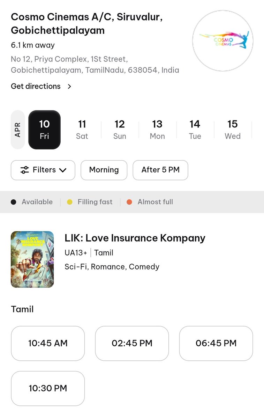
Task: Select Tuesday 14 date tab
Action: coord(195,130)
